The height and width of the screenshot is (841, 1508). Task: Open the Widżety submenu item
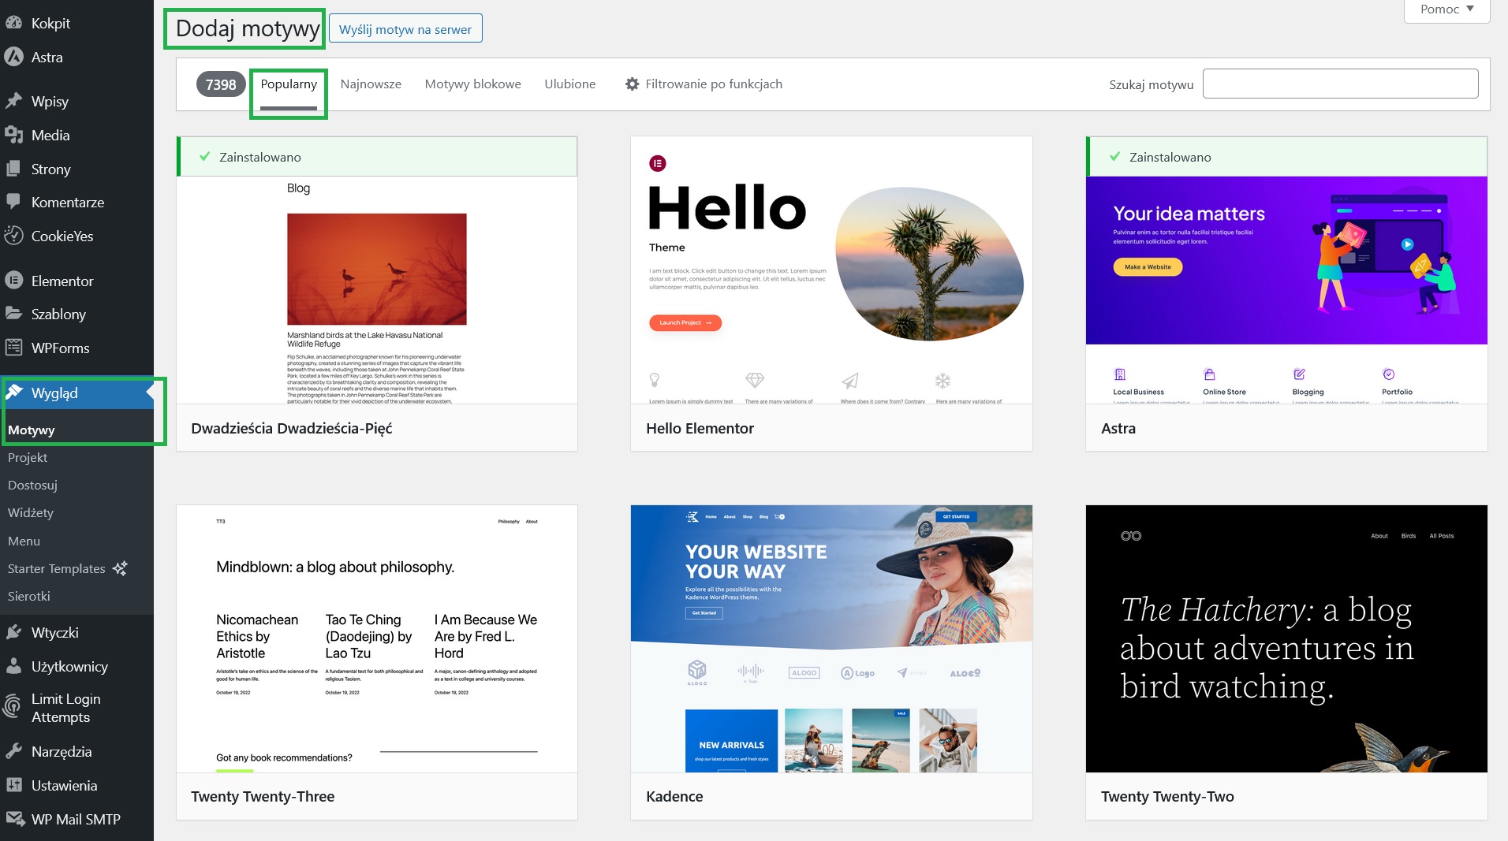tap(31, 513)
